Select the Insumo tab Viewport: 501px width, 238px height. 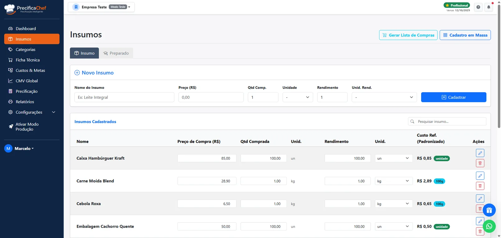[84, 53]
